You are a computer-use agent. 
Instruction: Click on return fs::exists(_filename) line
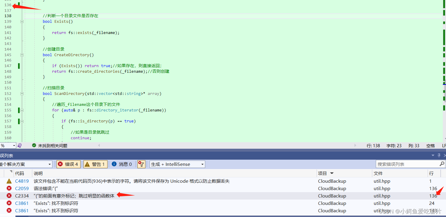[x=86, y=33]
